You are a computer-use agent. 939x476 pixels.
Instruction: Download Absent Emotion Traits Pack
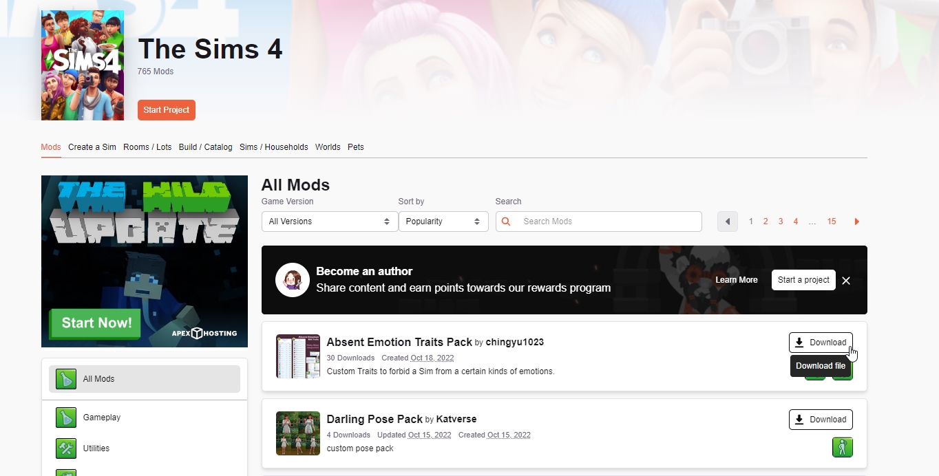click(821, 343)
